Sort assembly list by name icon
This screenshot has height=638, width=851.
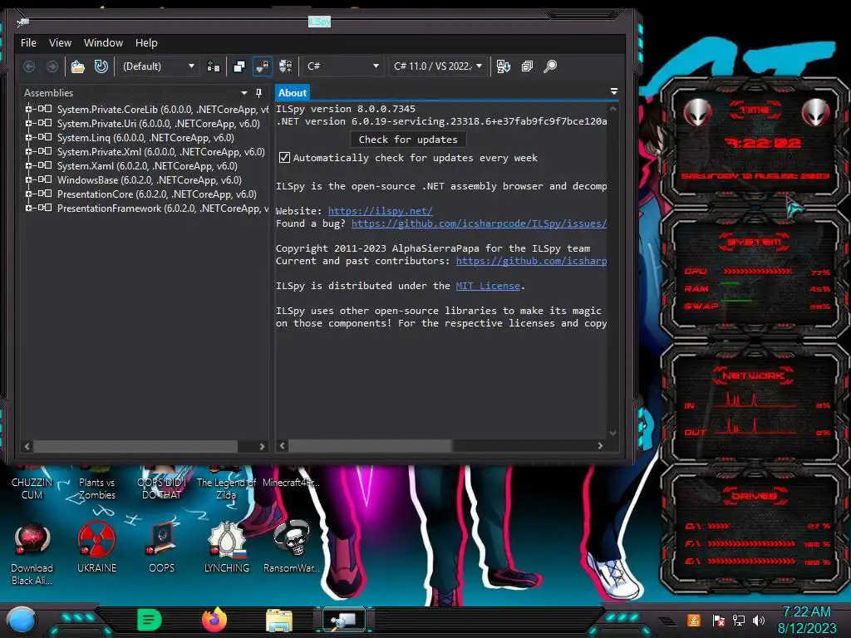tap(504, 66)
